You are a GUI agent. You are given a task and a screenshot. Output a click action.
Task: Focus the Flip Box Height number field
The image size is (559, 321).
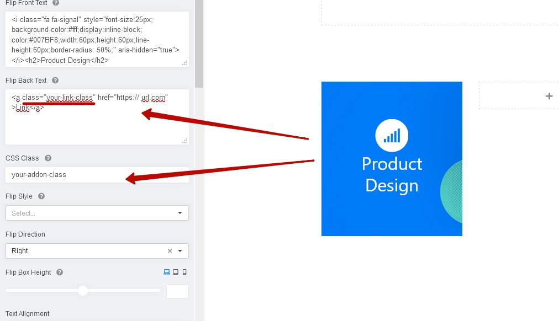(177, 291)
